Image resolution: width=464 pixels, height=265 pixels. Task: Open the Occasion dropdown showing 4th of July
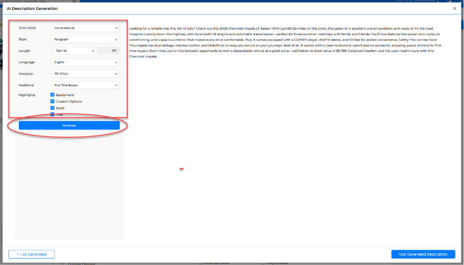(86, 74)
